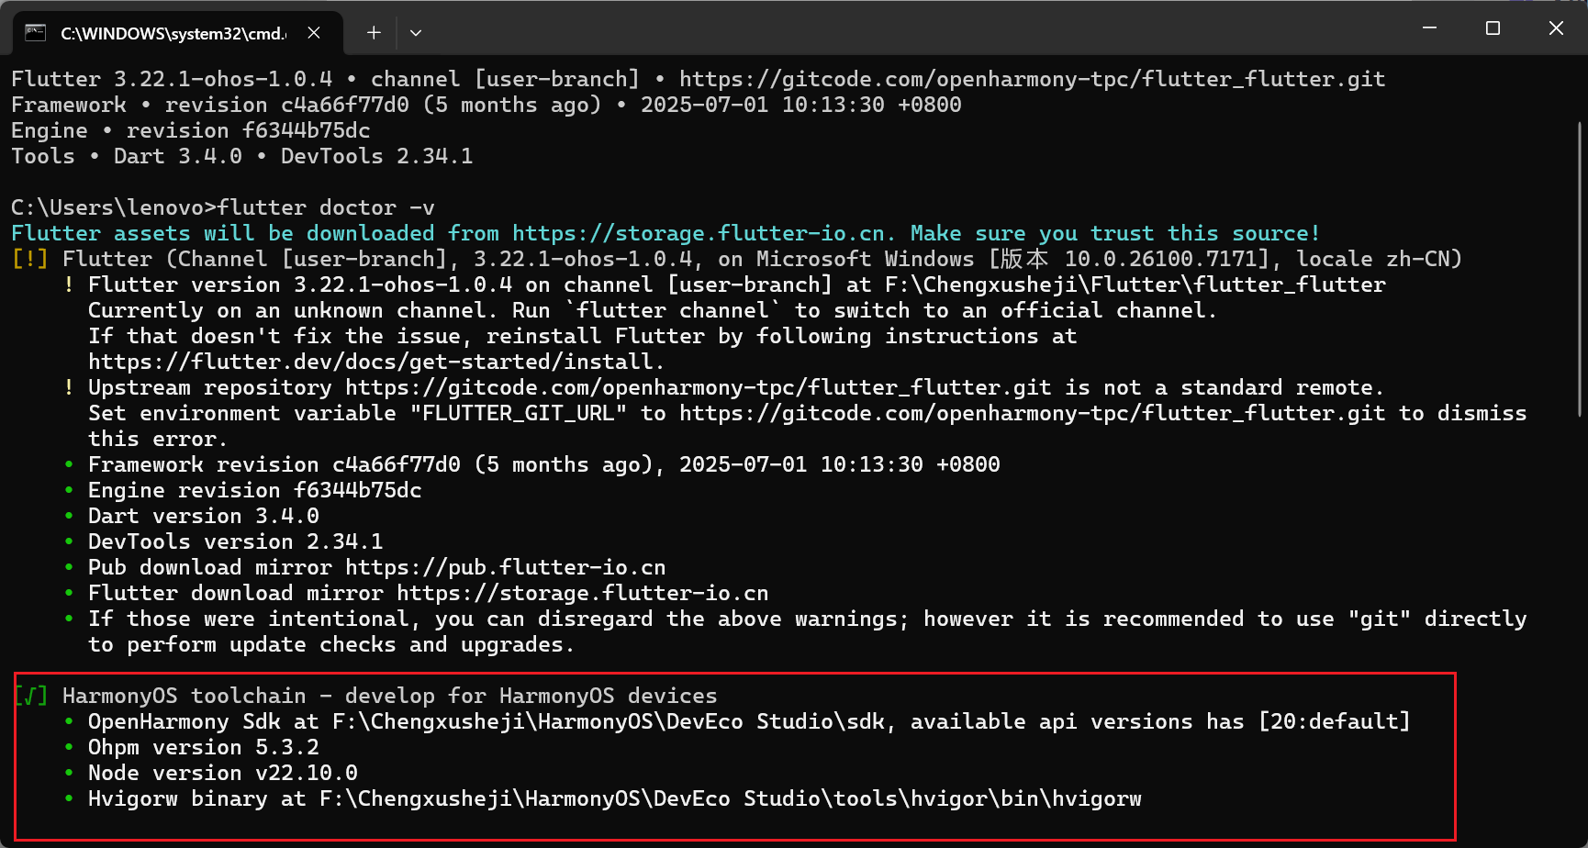The image size is (1588, 848).
Task: Click the yellow [!] Flutter status marker
Action: (29, 259)
